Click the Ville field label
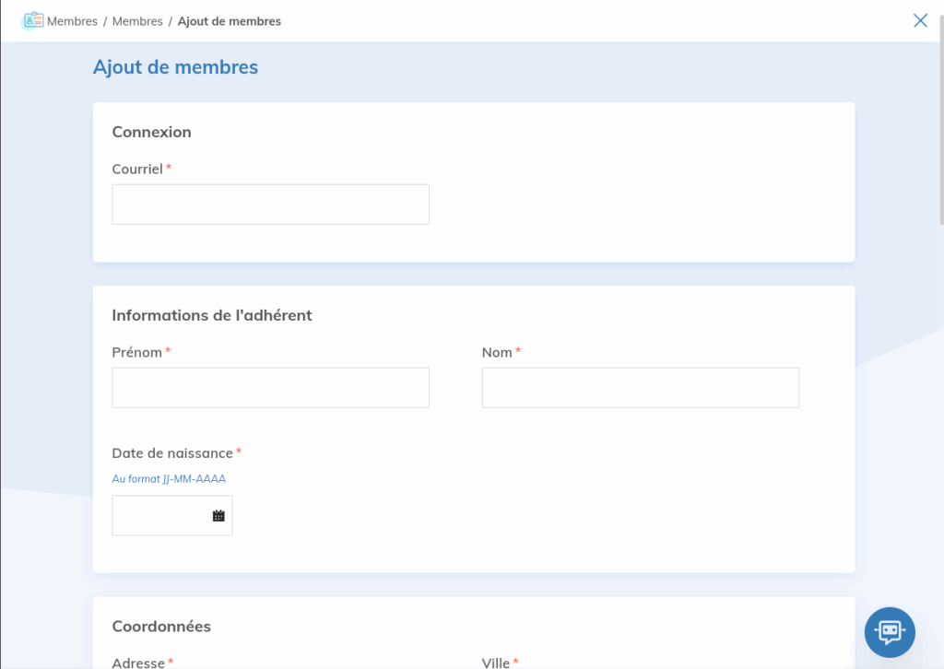 click(x=495, y=663)
